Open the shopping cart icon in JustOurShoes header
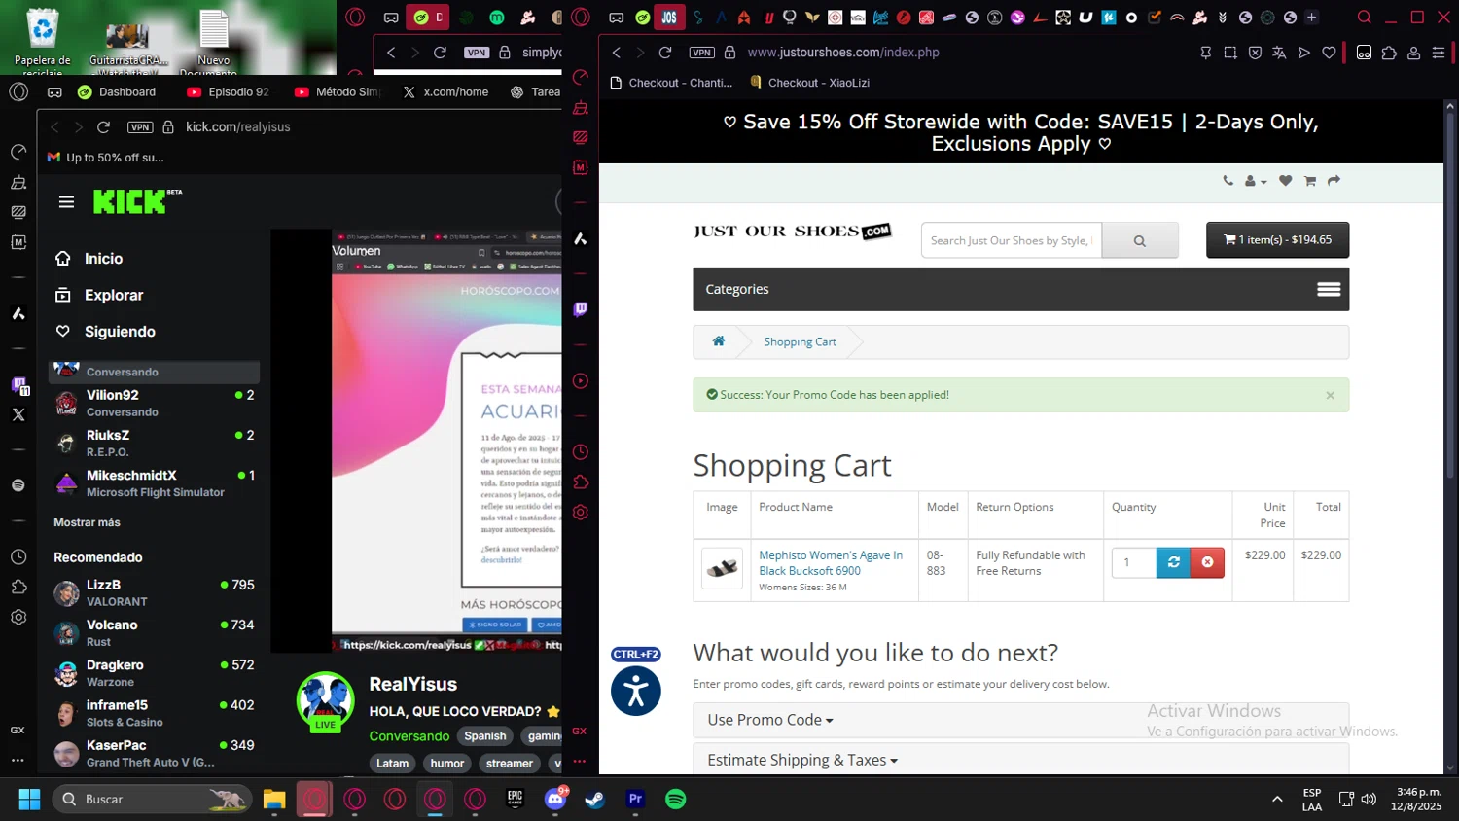 1310,181
